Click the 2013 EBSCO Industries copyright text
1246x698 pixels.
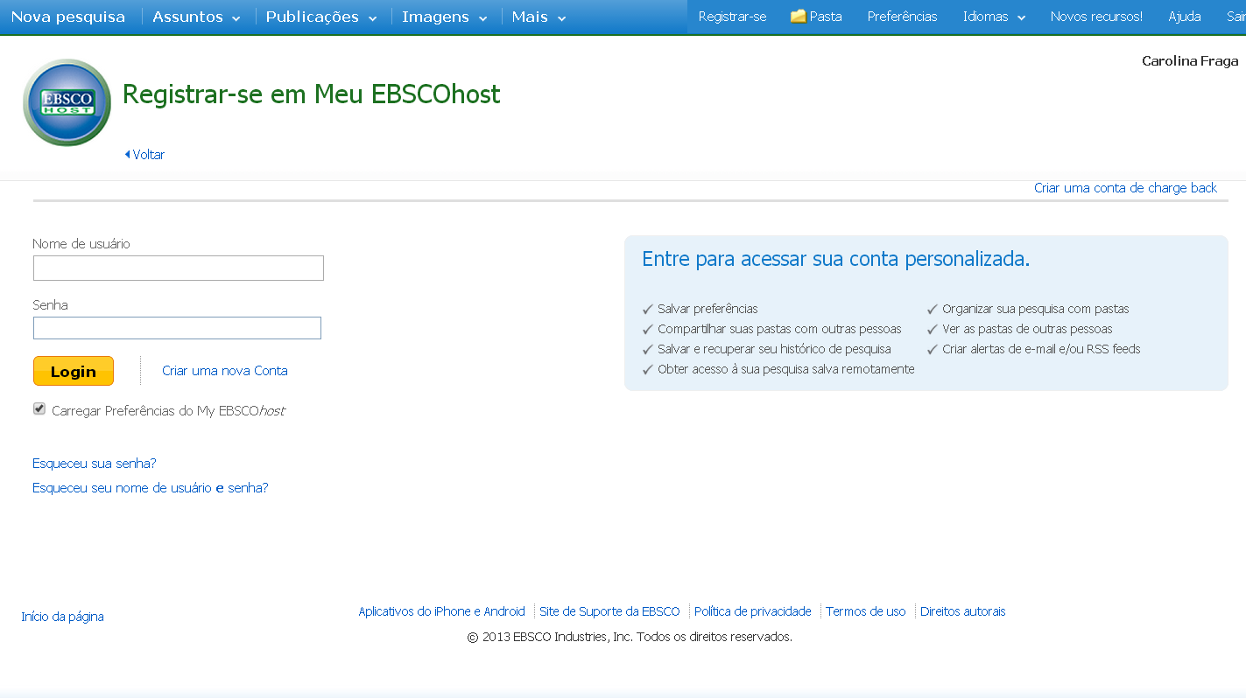pyautogui.click(x=630, y=637)
